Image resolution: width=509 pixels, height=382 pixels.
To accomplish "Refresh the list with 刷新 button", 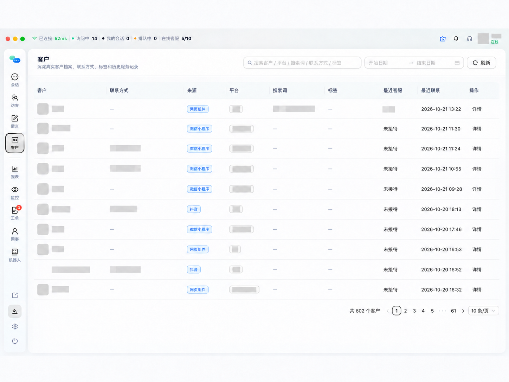I will (481, 63).
